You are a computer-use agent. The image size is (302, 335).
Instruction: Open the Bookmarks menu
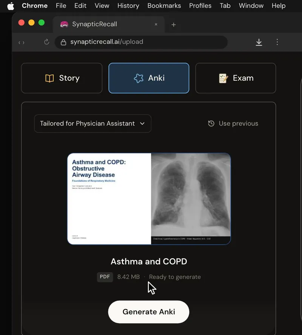[x=164, y=6]
